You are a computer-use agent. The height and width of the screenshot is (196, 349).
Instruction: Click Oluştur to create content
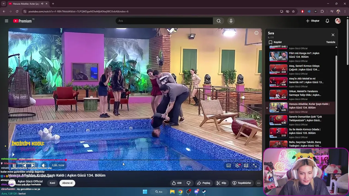click(x=312, y=21)
